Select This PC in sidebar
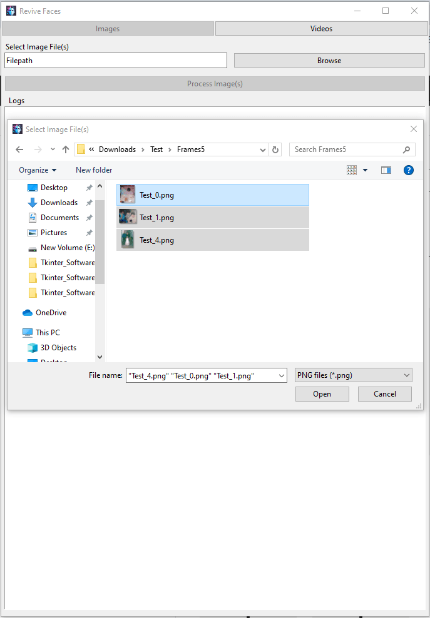The height and width of the screenshot is (618, 430). [x=48, y=333]
